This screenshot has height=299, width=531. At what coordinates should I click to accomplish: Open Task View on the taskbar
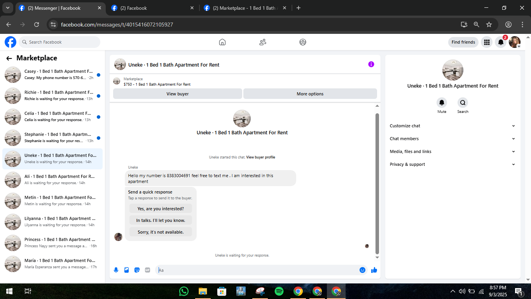(x=28, y=291)
